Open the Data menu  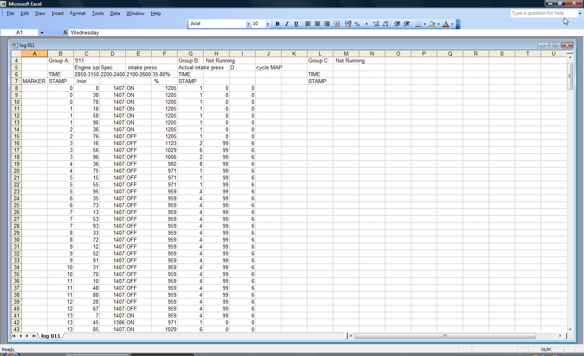(x=115, y=13)
